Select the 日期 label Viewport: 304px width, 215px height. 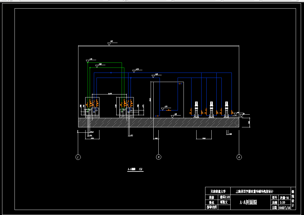(x=274, y=208)
